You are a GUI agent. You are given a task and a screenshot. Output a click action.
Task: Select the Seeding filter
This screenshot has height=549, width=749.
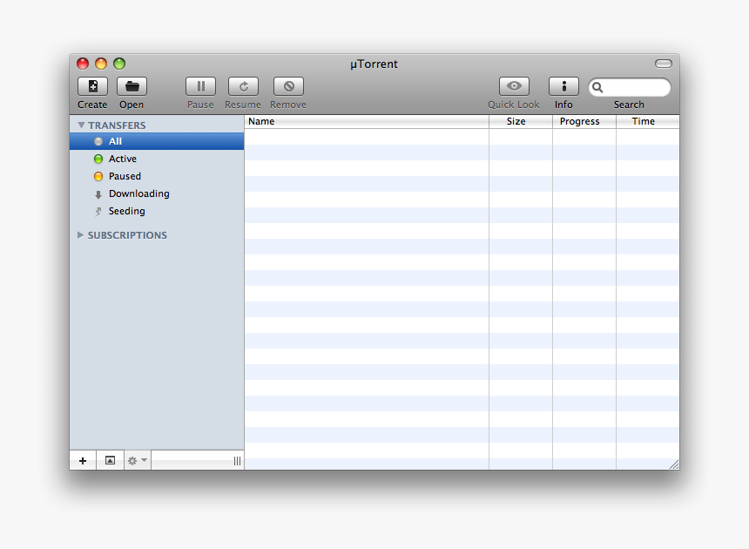coord(157,211)
